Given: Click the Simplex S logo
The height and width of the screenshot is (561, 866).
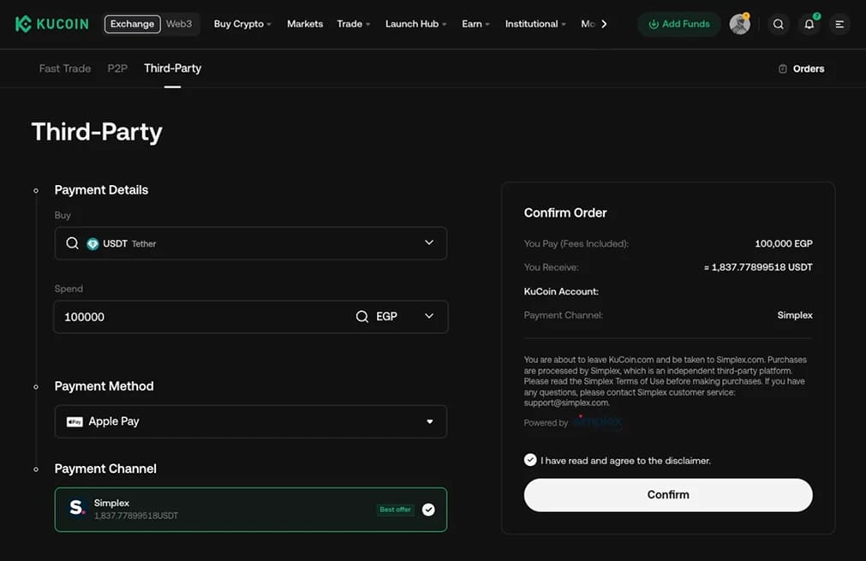Looking at the screenshot, I should pos(77,507).
